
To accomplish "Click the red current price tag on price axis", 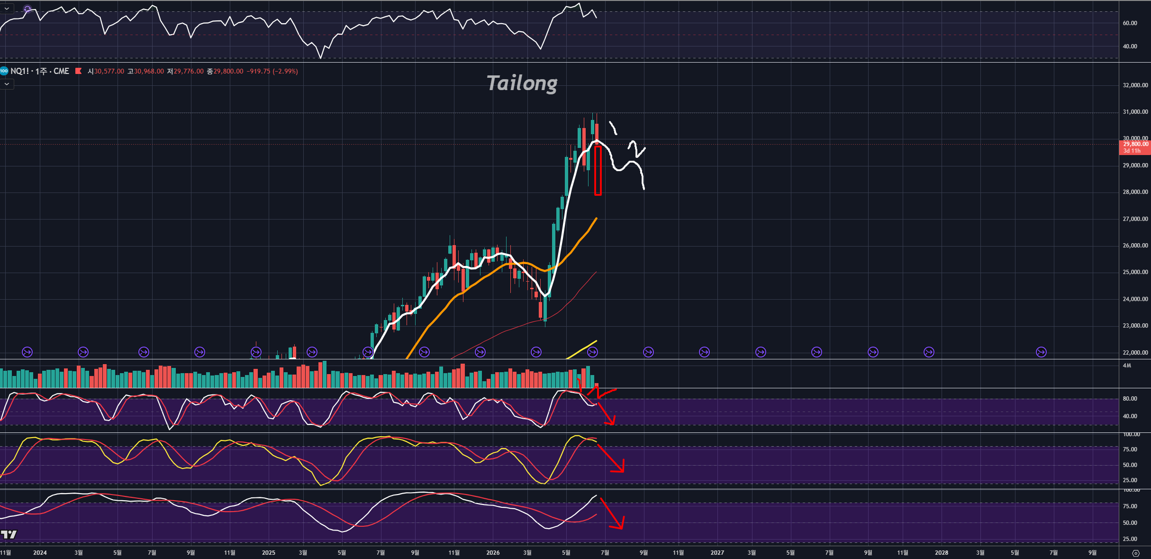I will (1135, 147).
